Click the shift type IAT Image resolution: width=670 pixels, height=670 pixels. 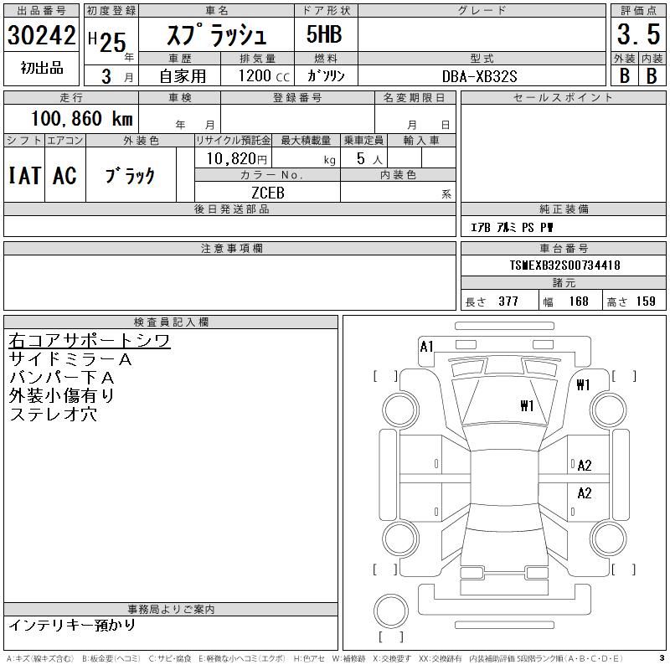tap(24, 175)
